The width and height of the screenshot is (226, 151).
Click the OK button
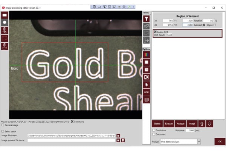pos(218,142)
